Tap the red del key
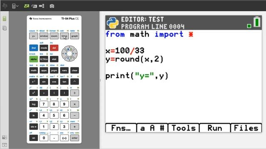The height and width of the screenshot is (149, 266). [x=54, y=48]
